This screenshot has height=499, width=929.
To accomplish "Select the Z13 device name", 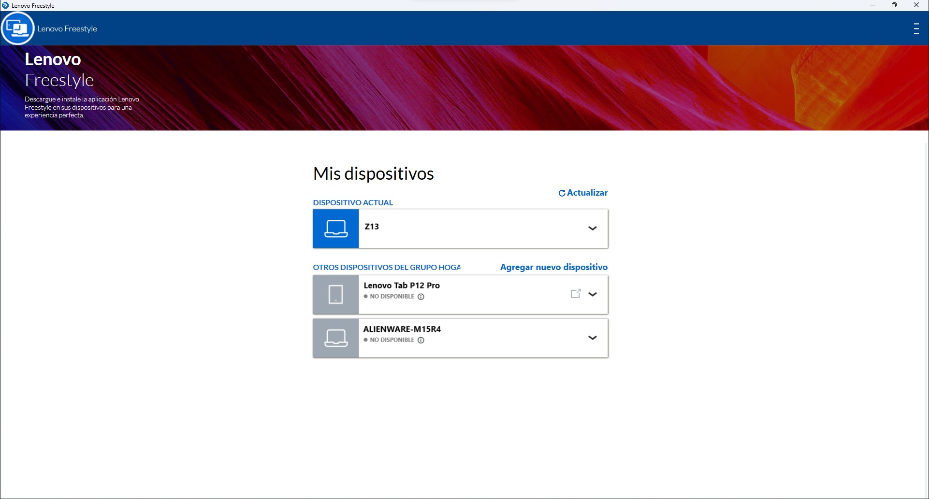I will click(x=372, y=227).
